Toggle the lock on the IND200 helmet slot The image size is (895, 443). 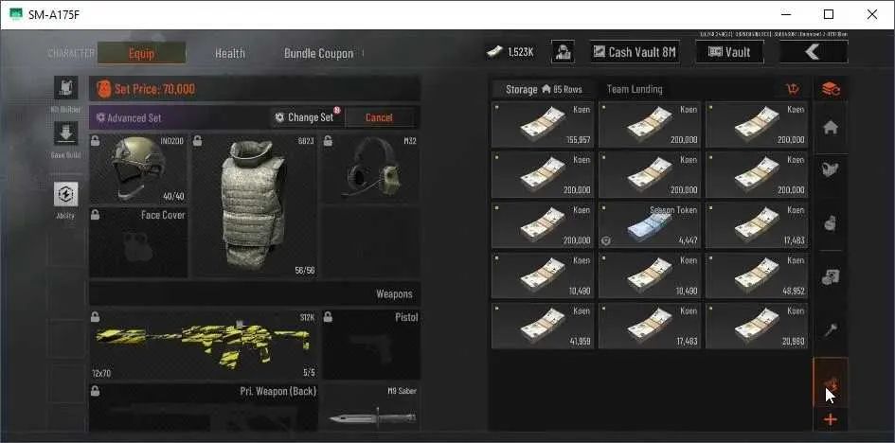tap(96, 140)
